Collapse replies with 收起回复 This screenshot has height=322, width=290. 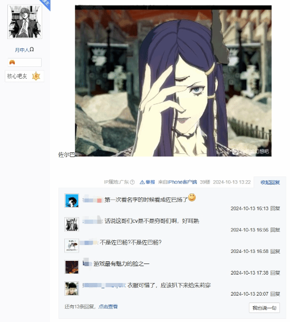tap(270, 182)
